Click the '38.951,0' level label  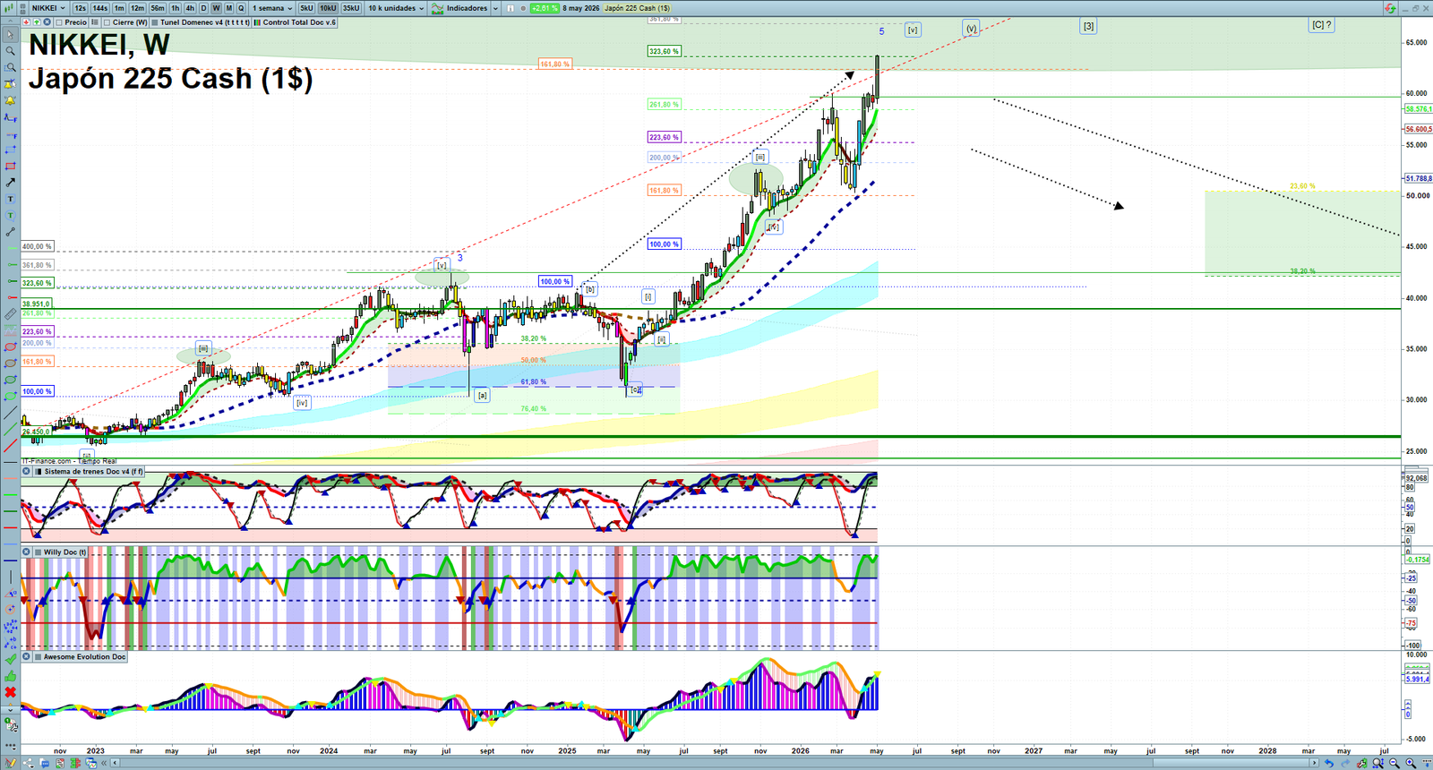coord(37,304)
